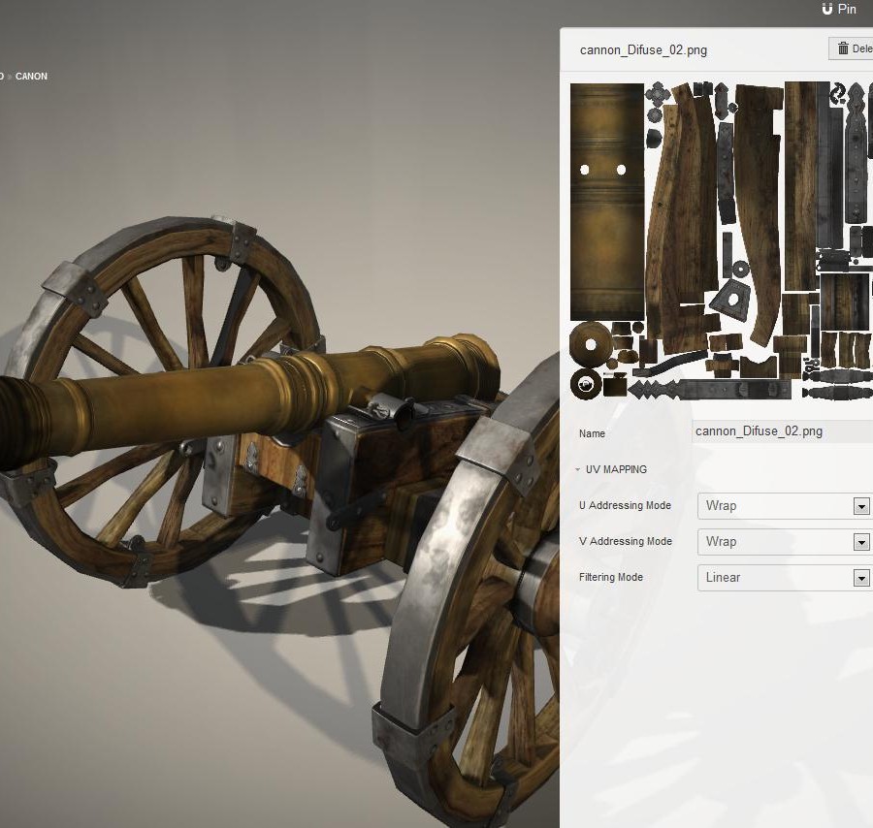This screenshot has width=873, height=828.
Task: Go to CANON in the breadcrumb
Action: point(31,77)
